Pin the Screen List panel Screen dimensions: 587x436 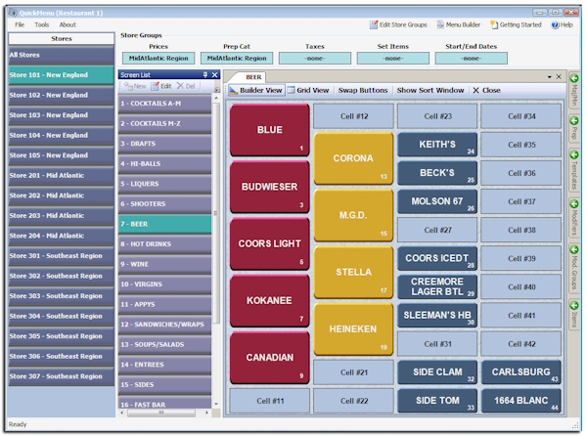[x=204, y=74]
